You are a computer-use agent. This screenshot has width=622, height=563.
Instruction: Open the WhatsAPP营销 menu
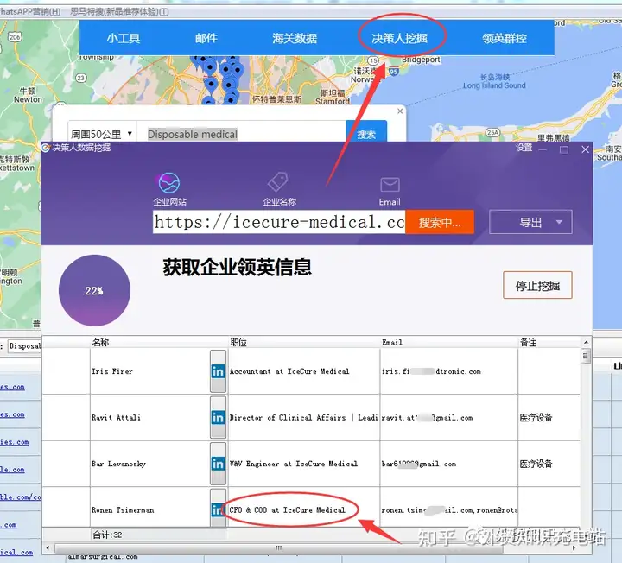click(30, 11)
